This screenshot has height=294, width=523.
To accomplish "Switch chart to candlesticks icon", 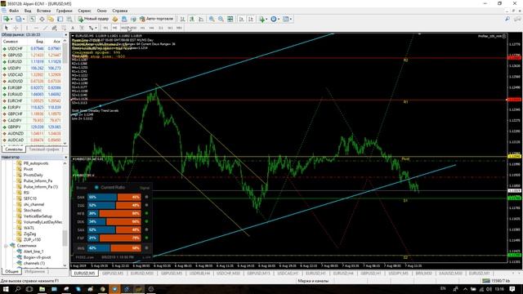I will (192, 19).
